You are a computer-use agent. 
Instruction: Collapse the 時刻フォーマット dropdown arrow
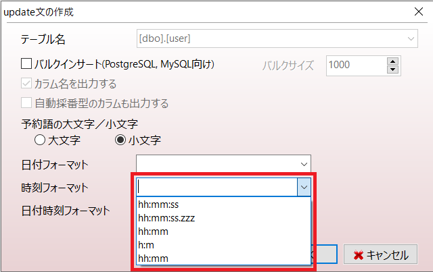click(304, 188)
